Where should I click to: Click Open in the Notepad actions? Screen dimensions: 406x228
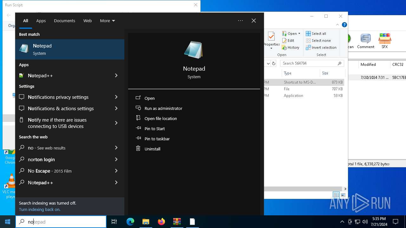tap(150, 98)
